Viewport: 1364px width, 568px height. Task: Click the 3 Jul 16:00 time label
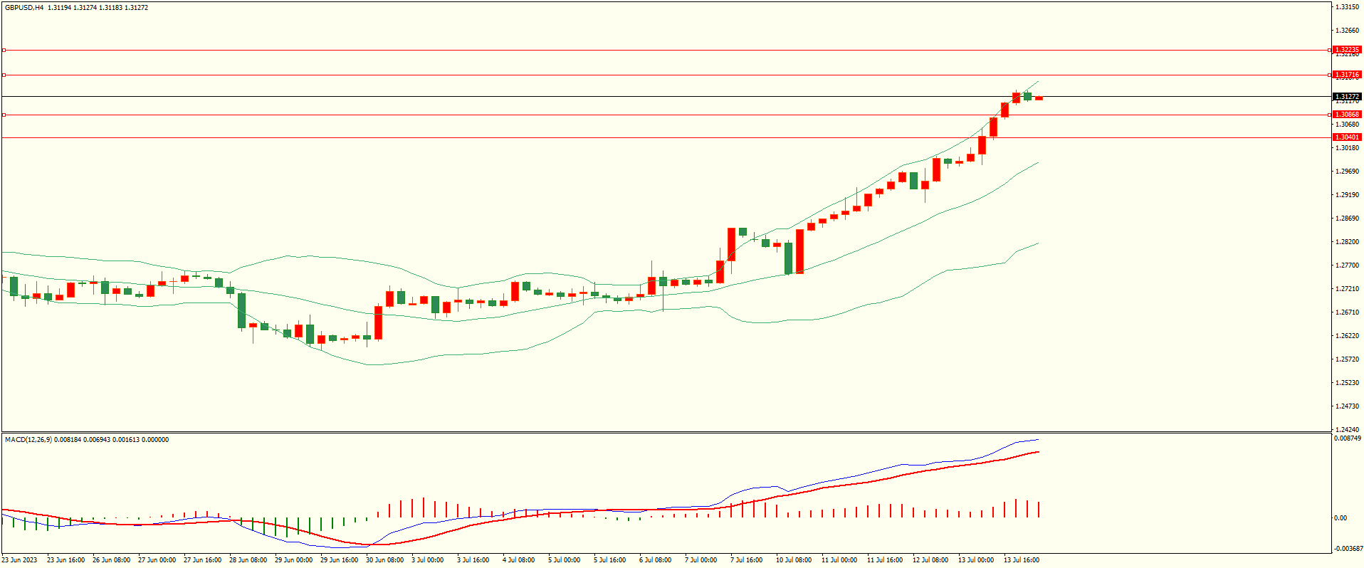[473, 560]
